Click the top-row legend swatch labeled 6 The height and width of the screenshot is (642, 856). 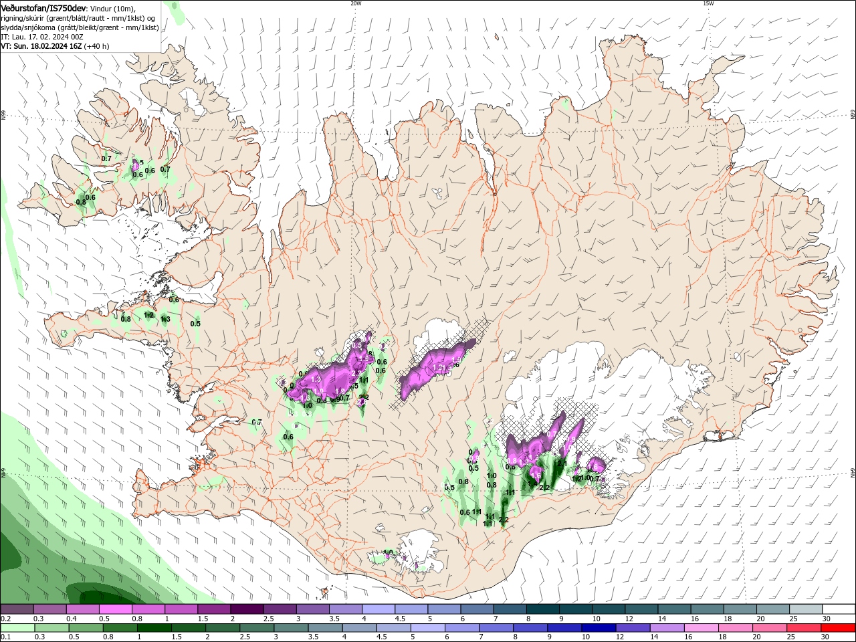477,609
